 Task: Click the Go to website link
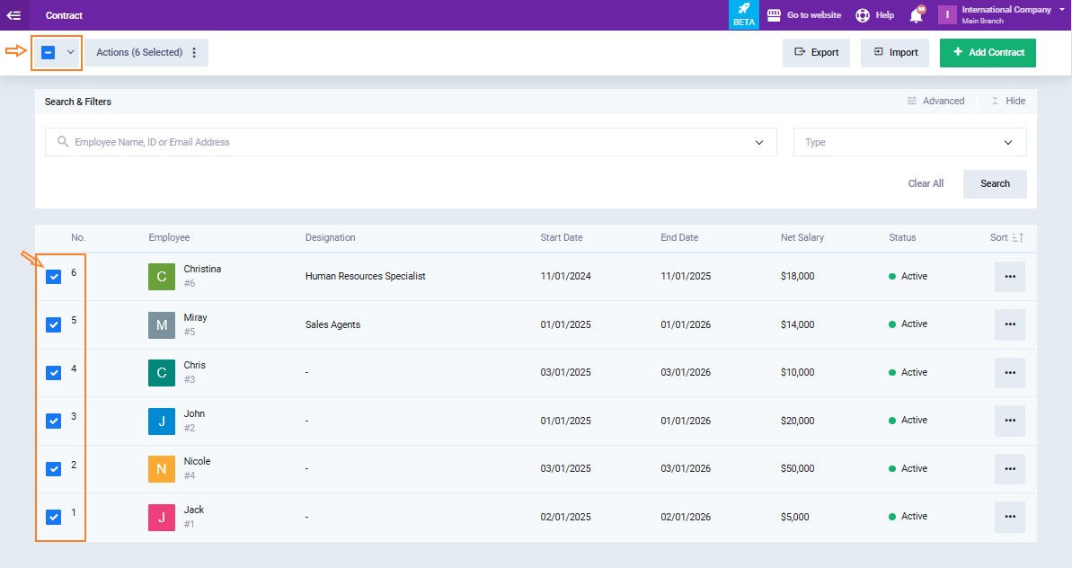[814, 15]
